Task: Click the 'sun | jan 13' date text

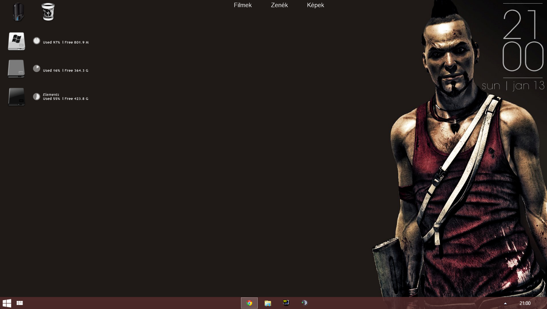Action: click(513, 85)
